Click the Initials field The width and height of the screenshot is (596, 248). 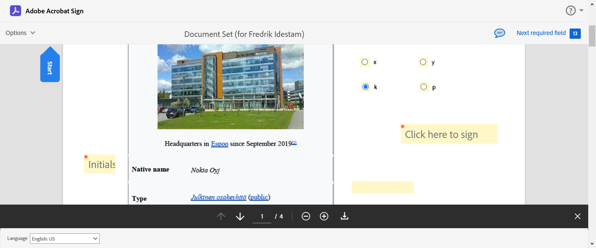tap(100, 164)
